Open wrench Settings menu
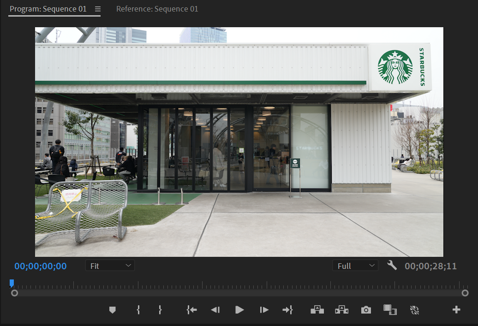The height and width of the screenshot is (326, 478). pyautogui.click(x=392, y=266)
